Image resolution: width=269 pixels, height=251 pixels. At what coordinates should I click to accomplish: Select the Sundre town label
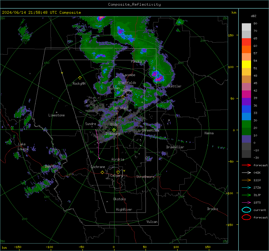(x=91, y=124)
